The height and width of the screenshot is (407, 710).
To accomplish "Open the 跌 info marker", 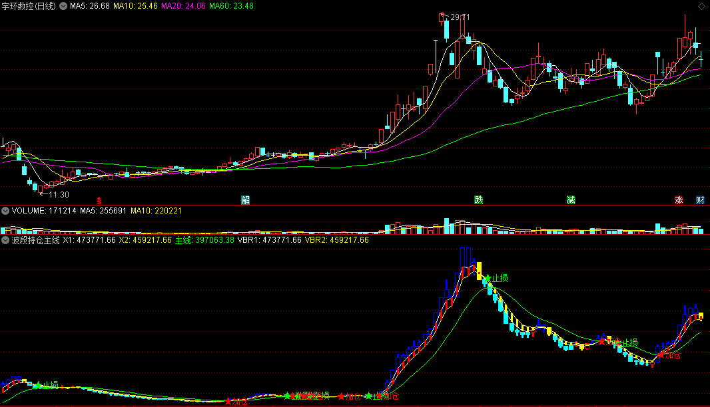I will [479, 200].
